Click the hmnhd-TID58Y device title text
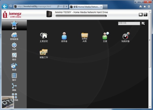This screenshot has width=153, height=110. coord(82,12)
